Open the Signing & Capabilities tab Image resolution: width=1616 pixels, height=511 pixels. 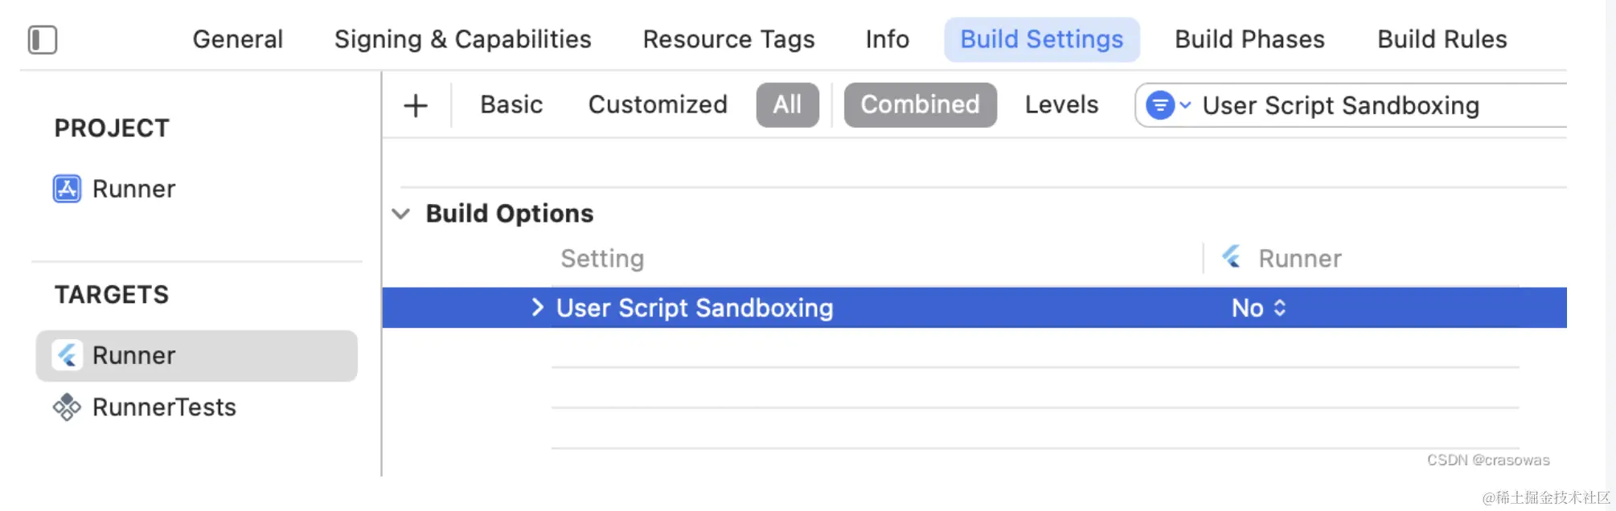(462, 39)
